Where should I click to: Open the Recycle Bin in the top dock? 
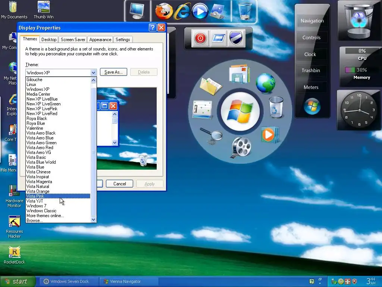point(245,11)
